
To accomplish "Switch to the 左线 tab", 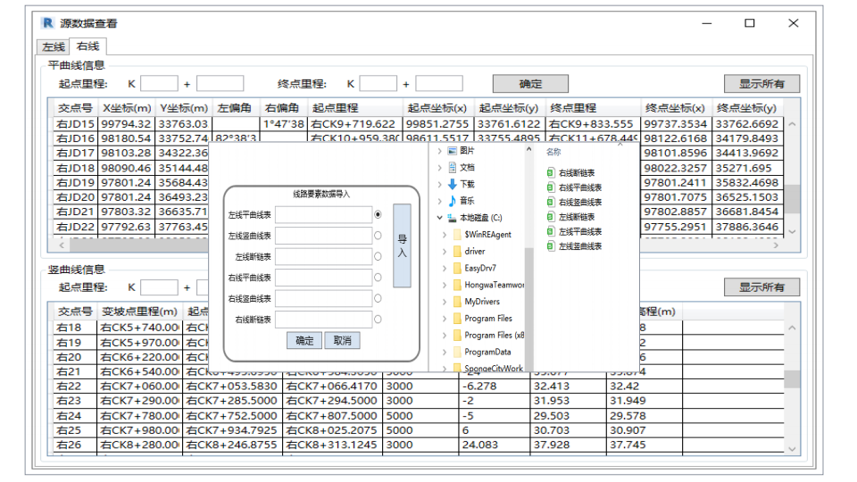I will pos(54,47).
